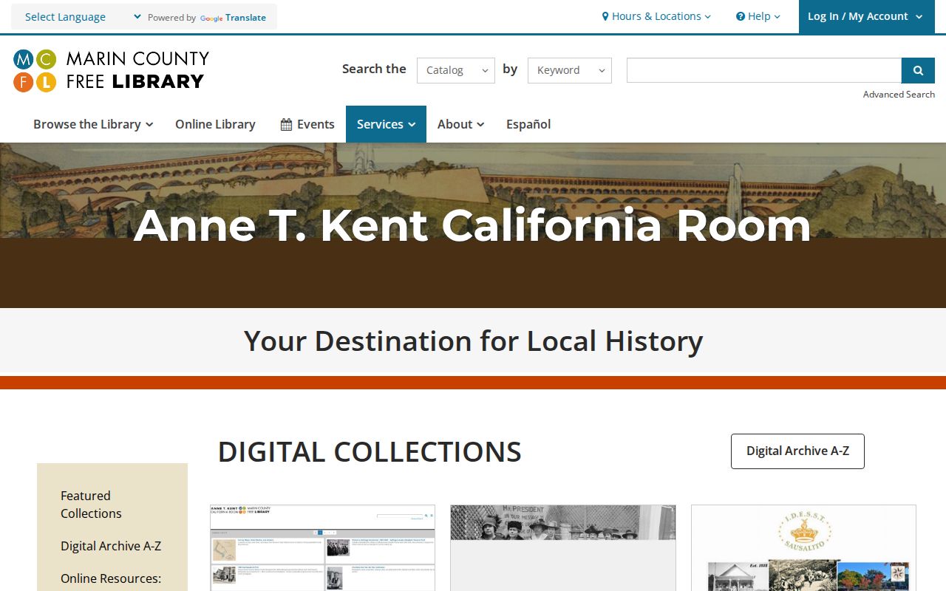Open the Catalog search scope dropdown
The image size is (946, 591).
456,70
